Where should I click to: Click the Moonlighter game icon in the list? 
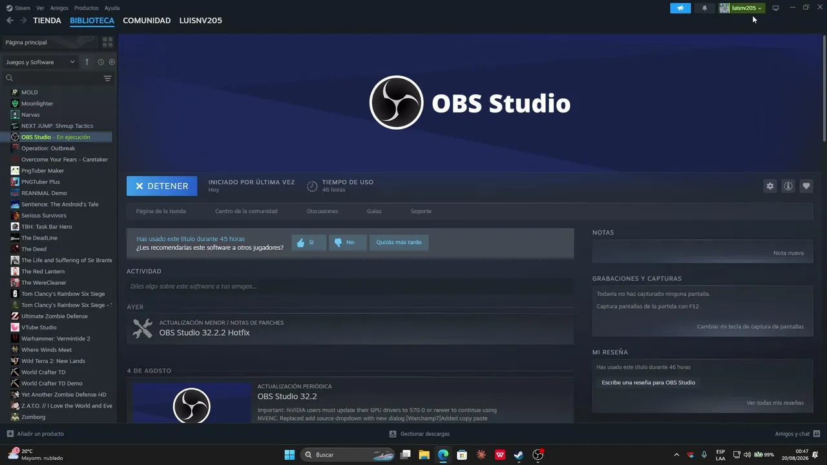(x=15, y=103)
